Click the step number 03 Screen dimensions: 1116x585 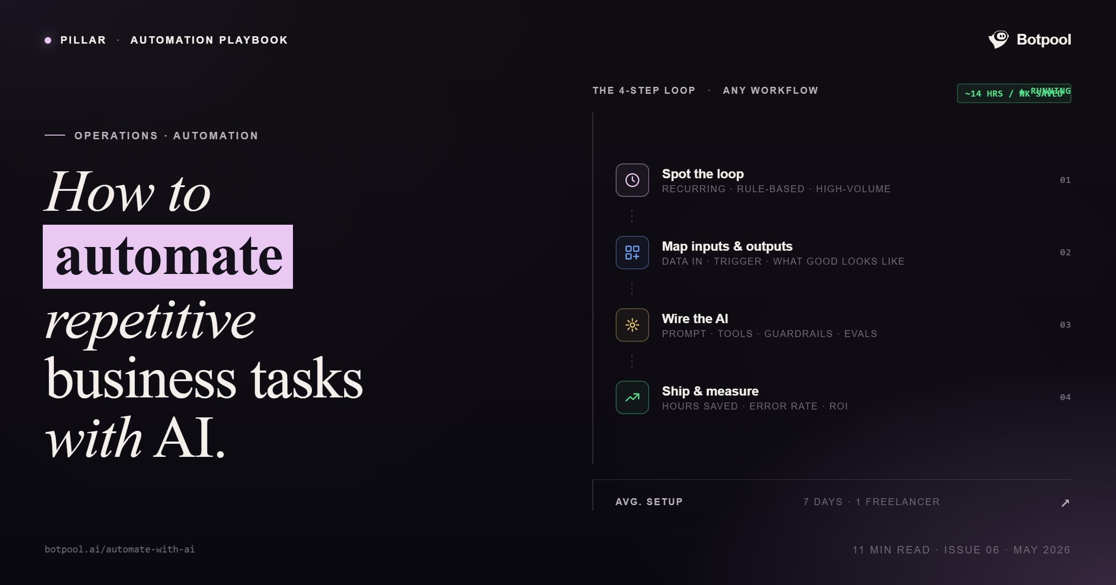click(x=1065, y=325)
